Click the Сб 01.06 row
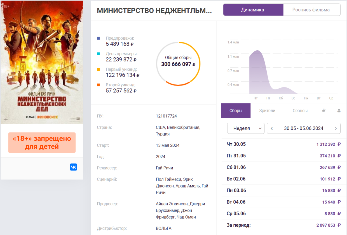Screen dimensions: 347x235 coord(284,167)
